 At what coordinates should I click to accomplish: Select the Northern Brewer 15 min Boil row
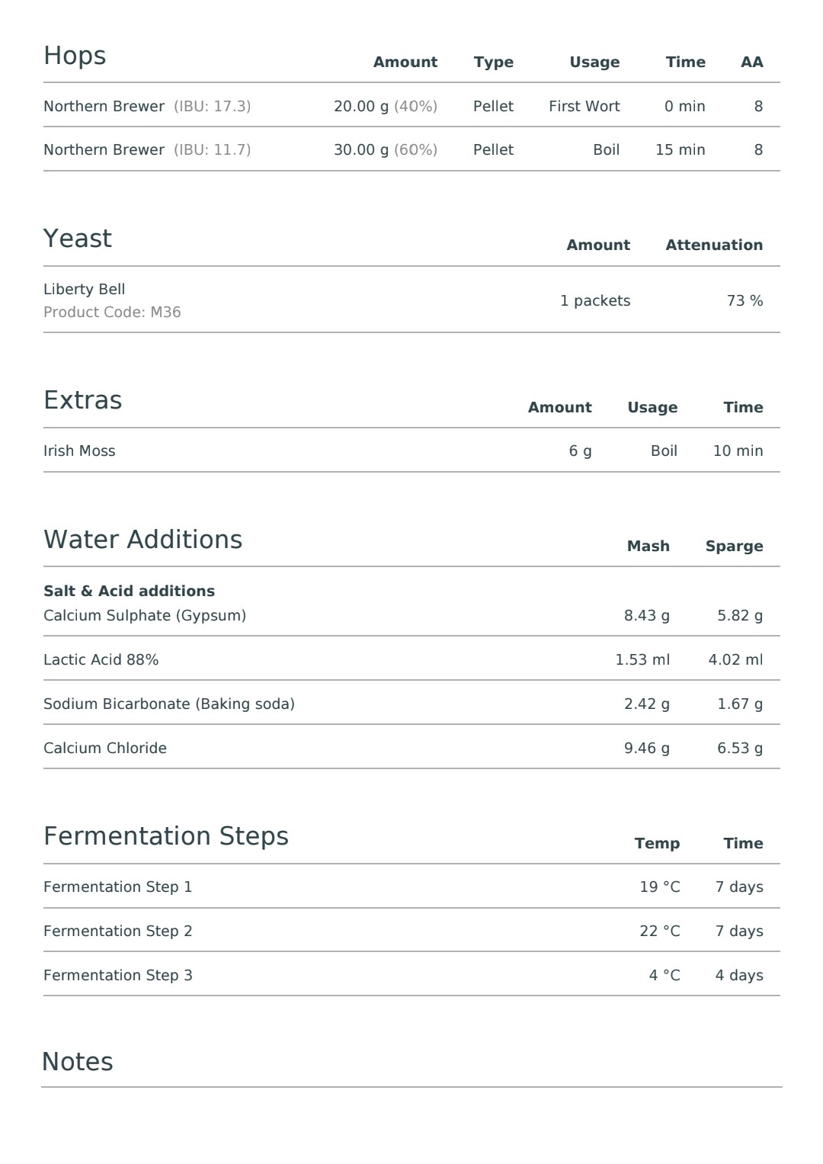[x=411, y=149]
